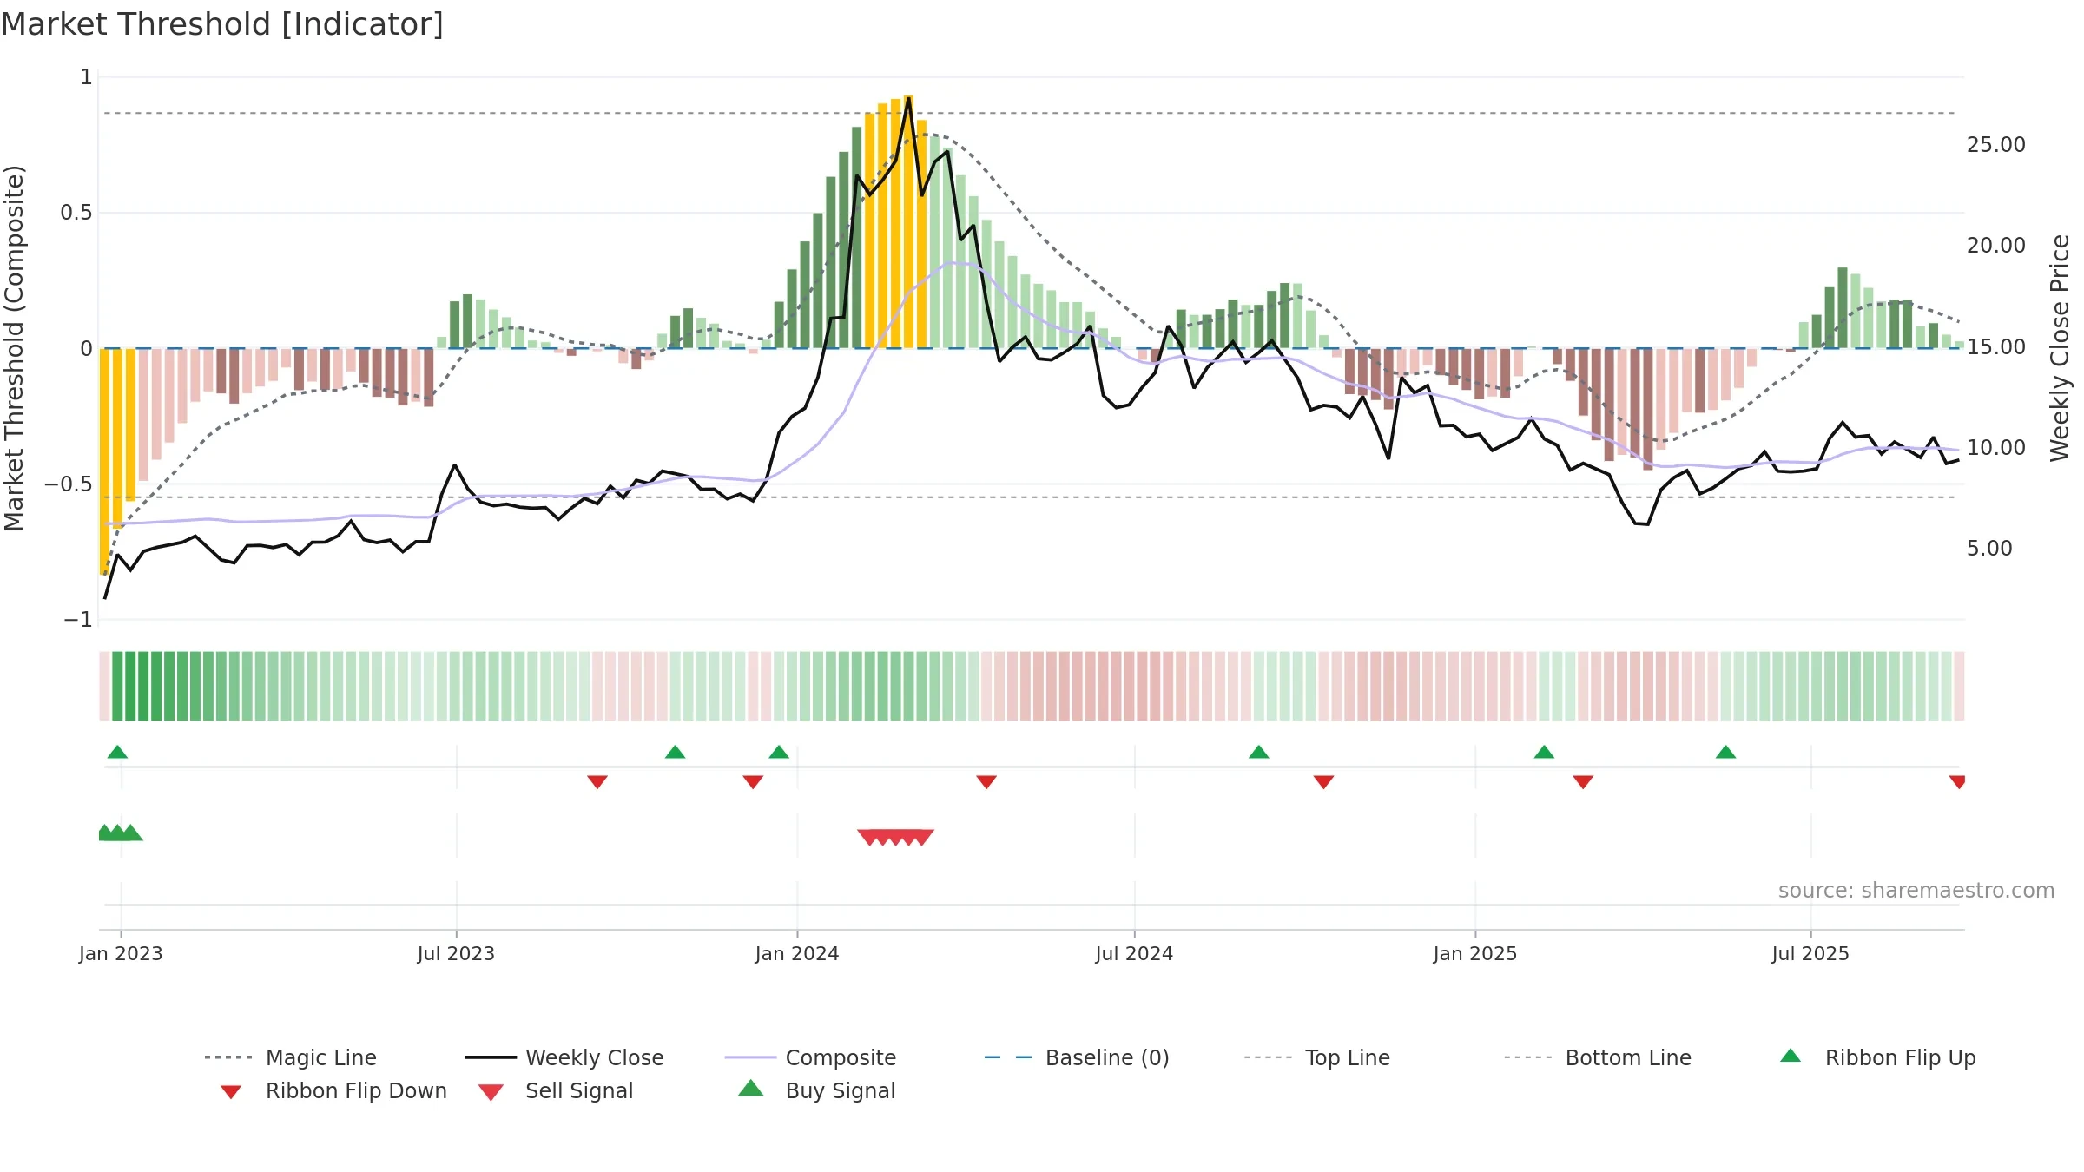The height and width of the screenshot is (1172, 2084).
Task: Toggle the Bottom Line legend entry
Action: 1598,1057
